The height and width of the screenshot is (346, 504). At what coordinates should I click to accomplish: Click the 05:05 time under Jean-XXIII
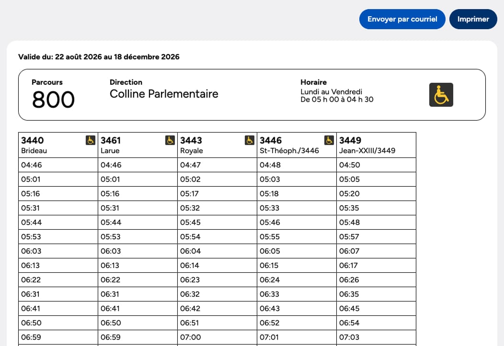349,179
